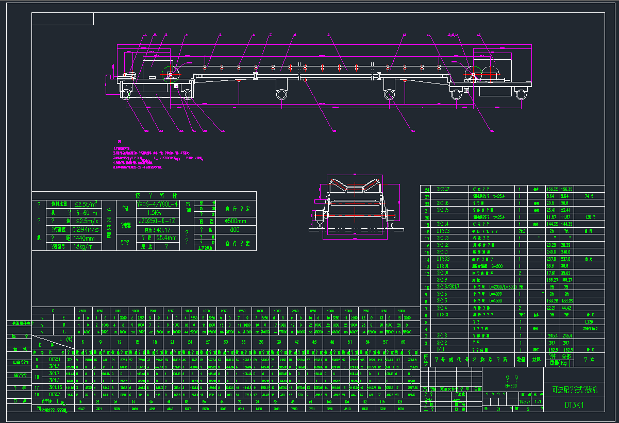Viewport: 619px width, 423px height.
Task: Click total weight value 35.62
Action: point(566,273)
